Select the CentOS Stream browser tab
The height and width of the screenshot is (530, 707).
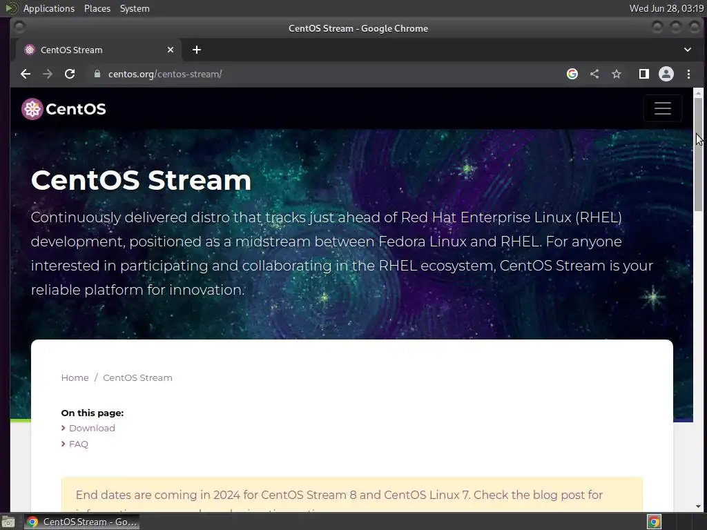[x=99, y=50]
